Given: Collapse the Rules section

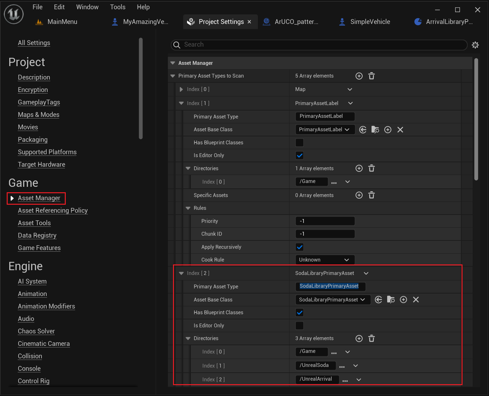Looking at the screenshot, I should [x=188, y=208].
